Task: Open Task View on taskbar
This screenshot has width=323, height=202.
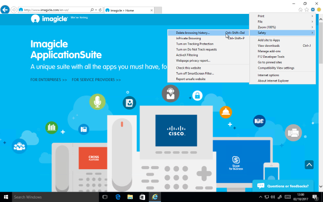Action: point(105,197)
